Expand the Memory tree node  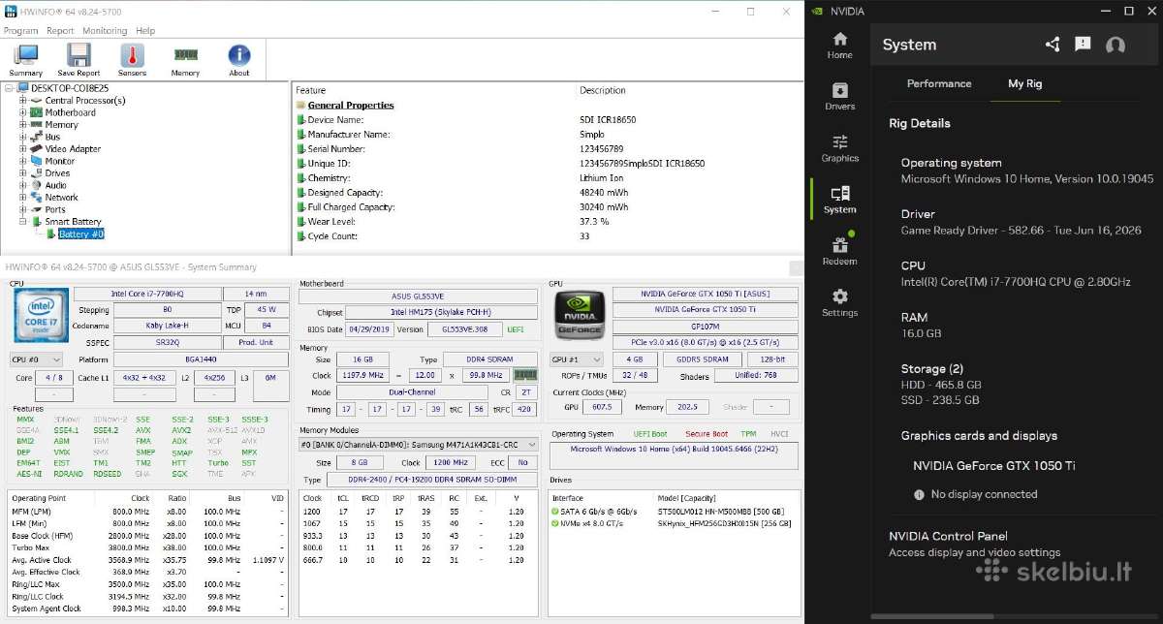click(22, 125)
